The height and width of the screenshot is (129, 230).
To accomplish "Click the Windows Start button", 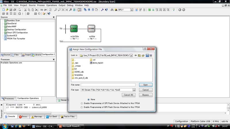I will pos(5,126).
